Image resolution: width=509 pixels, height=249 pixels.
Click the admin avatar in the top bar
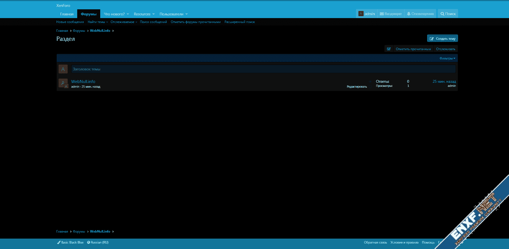[361, 14]
